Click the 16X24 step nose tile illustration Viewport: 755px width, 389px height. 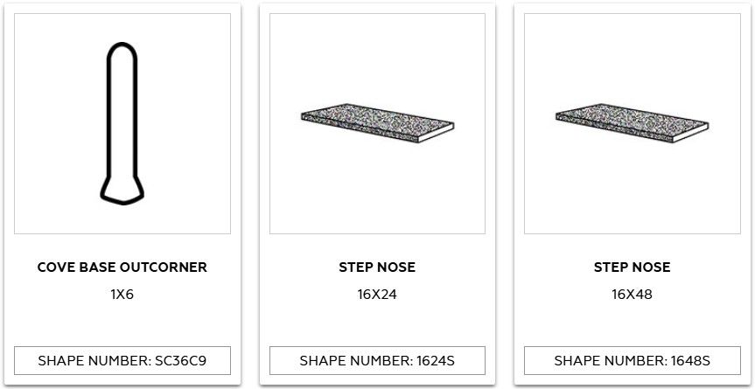(377, 125)
